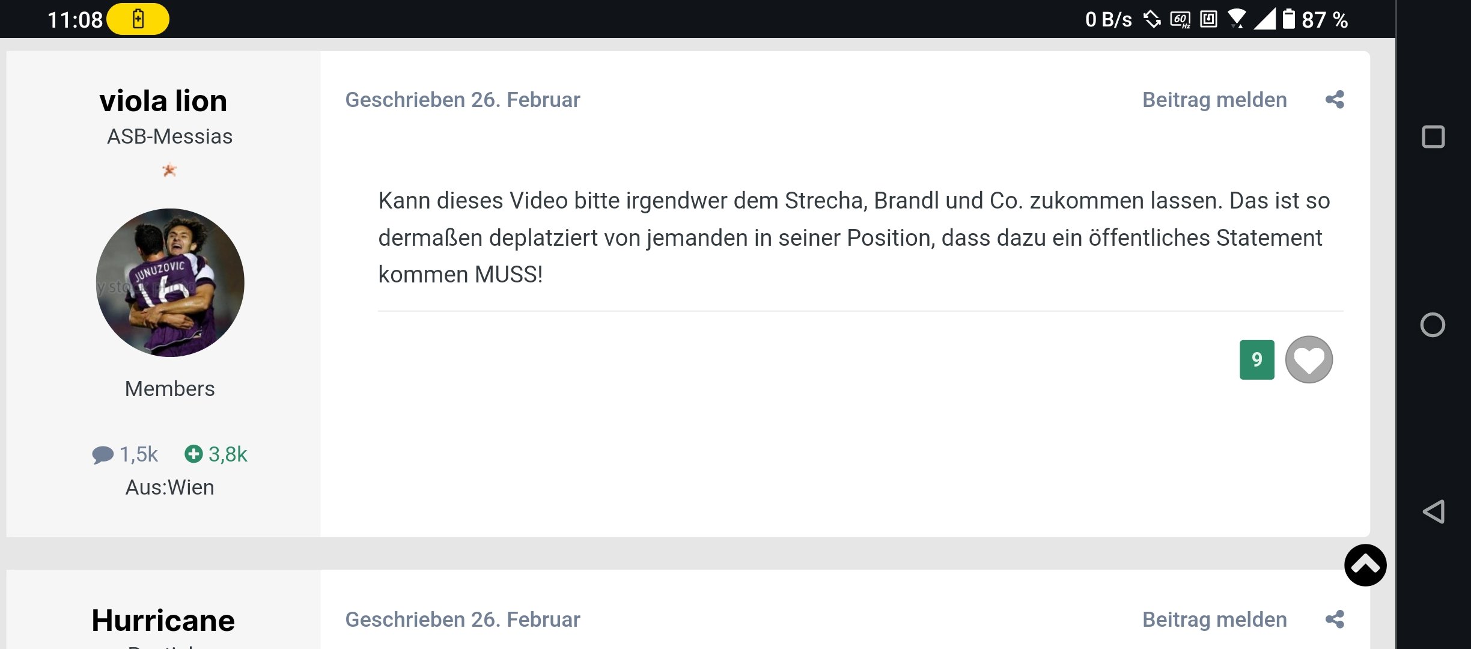Screen dimensions: 1471x649
Task: Open viola lion's profile avatar picture
Action: (x=170, y=282)
